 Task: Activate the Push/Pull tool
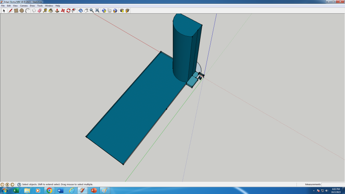(57, 10)
